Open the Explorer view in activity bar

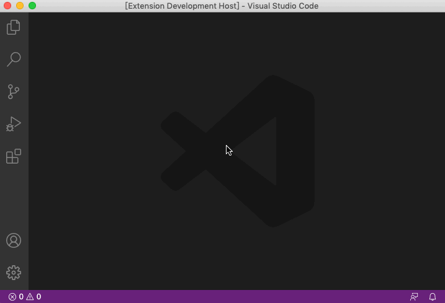[x=13, y=27]
